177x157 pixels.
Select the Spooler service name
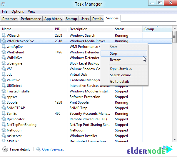13,102
